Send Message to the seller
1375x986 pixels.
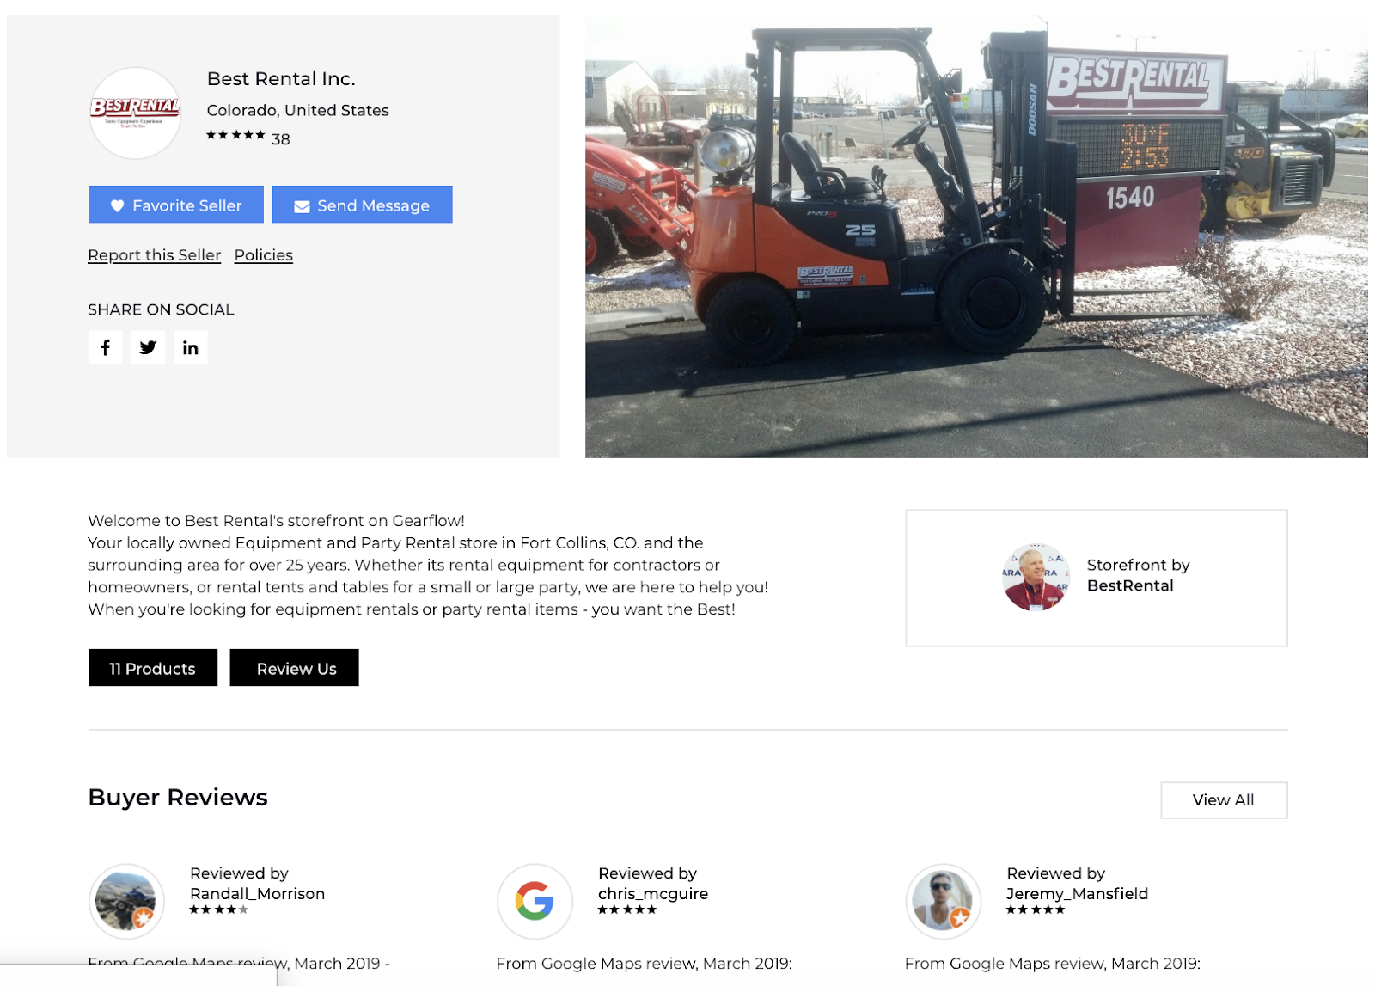[x=362, y=205]
